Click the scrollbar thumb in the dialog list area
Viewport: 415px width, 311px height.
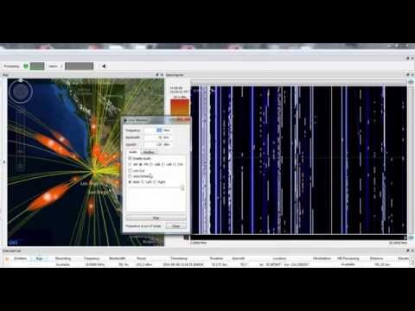coord(182,188)
